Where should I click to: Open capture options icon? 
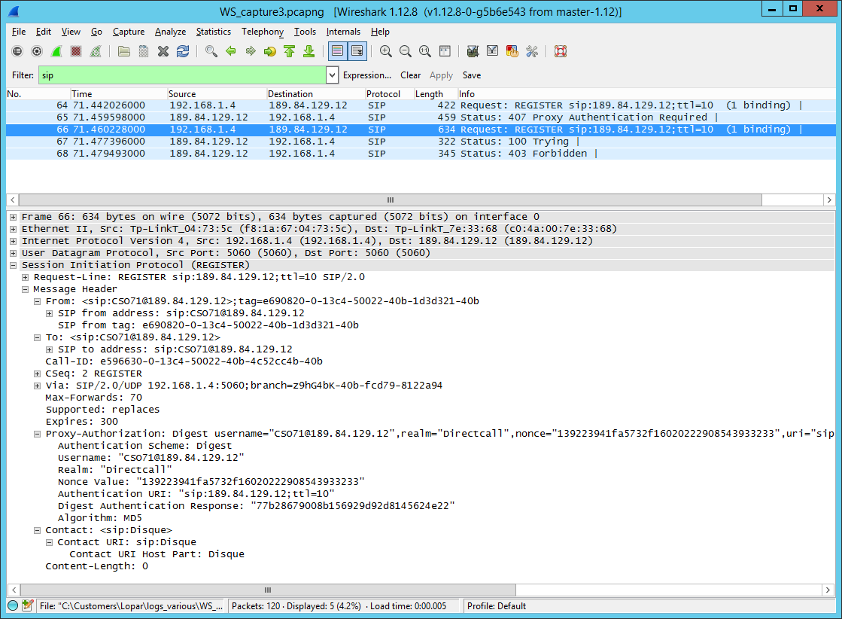point(37,51)
